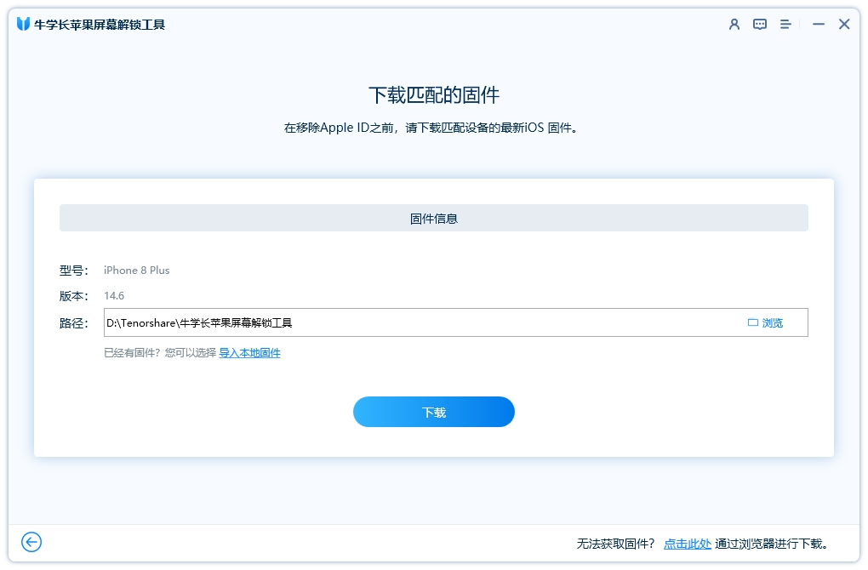Screen dimensions: 868x570
Task: Click the 牛学长苹果屏幕解锁工具 window title
Action: pyautogui.click(x=100, y=25)
